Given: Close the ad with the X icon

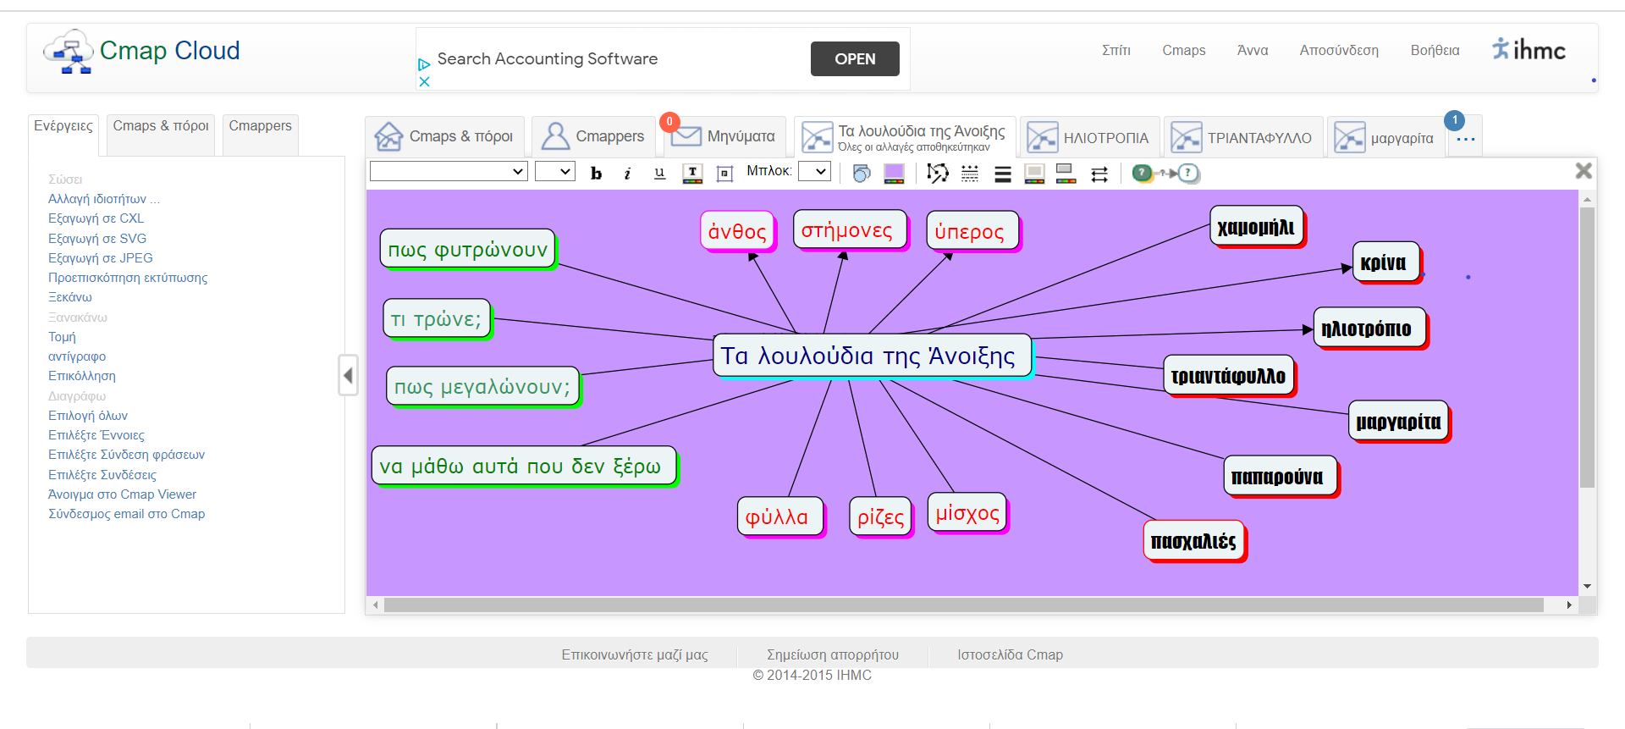Looking at the screenshot, I should tap(425, 81).
